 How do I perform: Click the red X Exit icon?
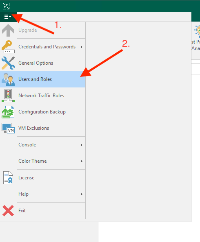(x=8, y=211)
